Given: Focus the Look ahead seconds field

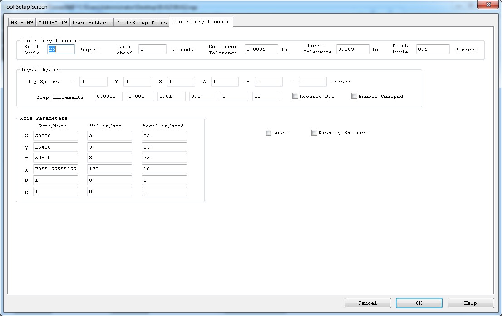Looking at the screenshot, I should 152,49.
